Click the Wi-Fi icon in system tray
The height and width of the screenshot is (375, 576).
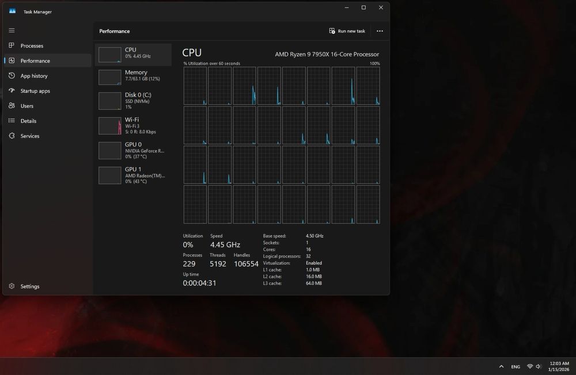tap(530, 366)
